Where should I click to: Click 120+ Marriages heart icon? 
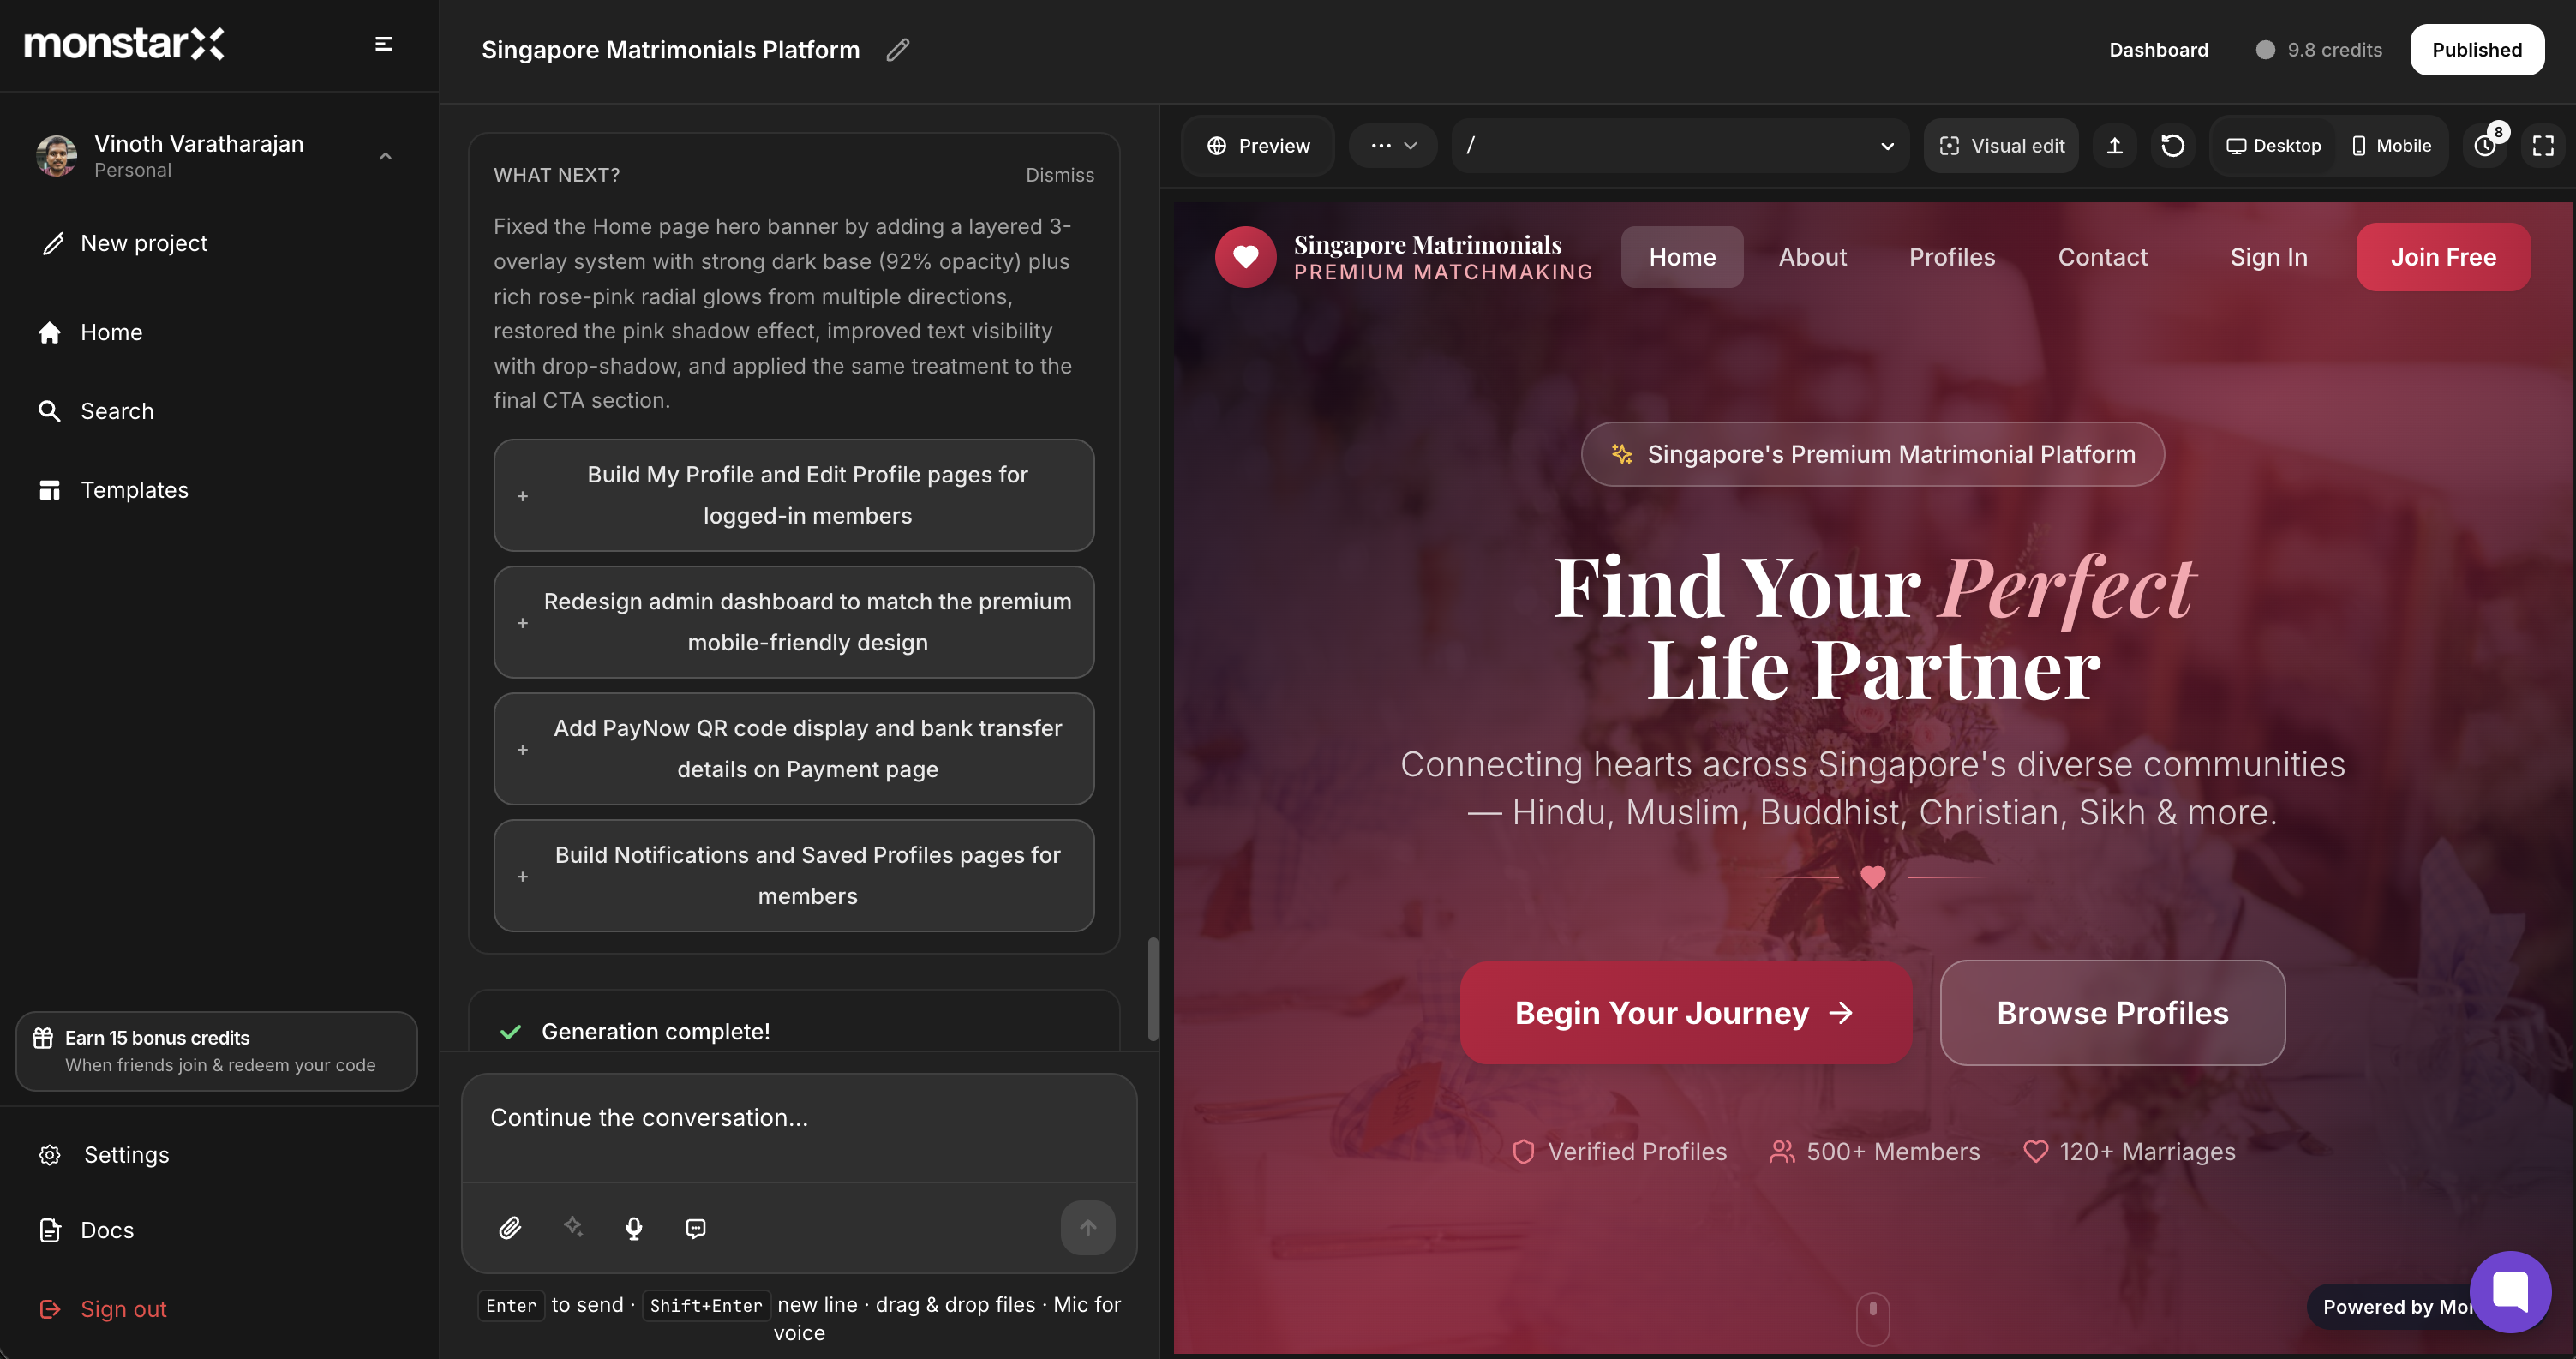(2035, 1152)
